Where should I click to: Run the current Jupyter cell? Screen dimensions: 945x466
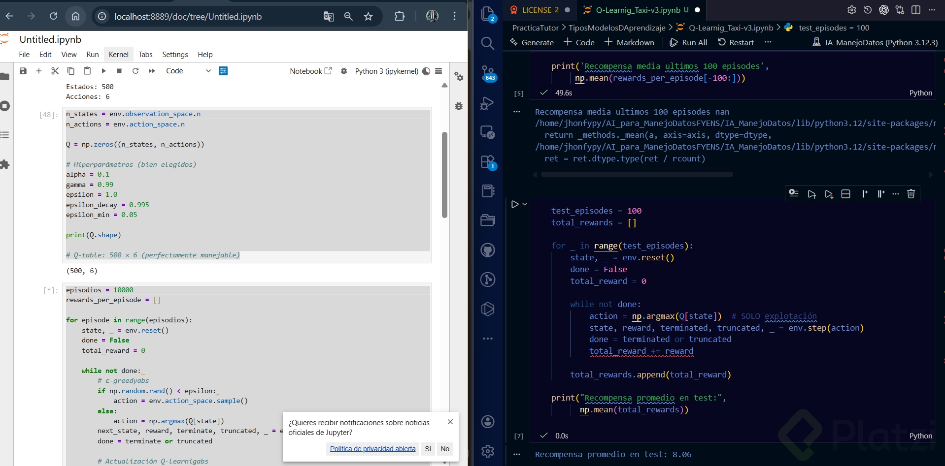pyautogui.click(x=103, y=71)
